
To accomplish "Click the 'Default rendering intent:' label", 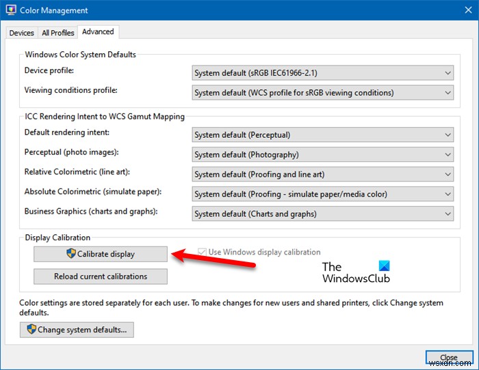I will 67,132.
